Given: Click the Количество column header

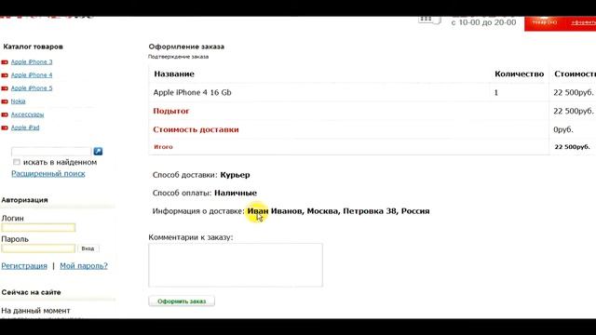Looking at the screenshot, I should [520, 74].
